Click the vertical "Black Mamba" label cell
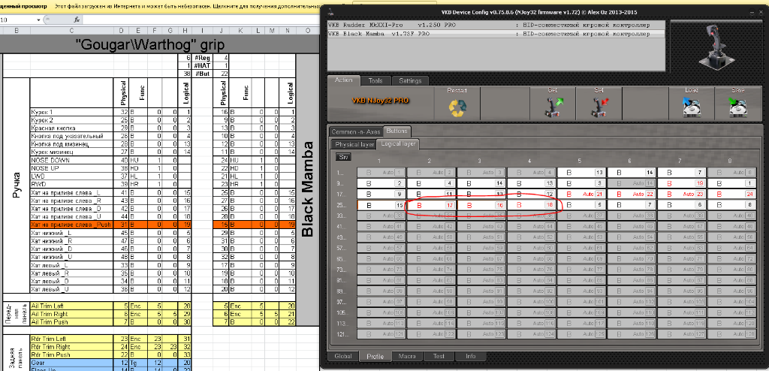Screen dimensions: 769x371 coord(307,189)
